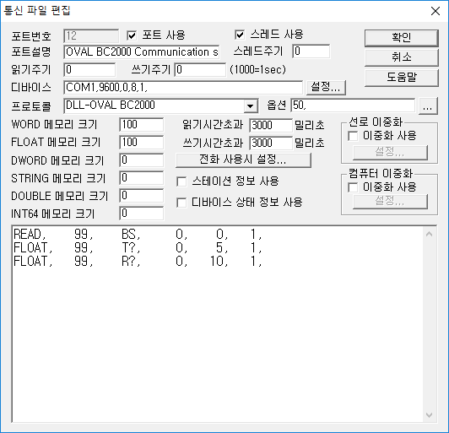449x433 pixels.
Task: Check the 디바이스 상태 정보 사용 option
Action: pos(181,203)
